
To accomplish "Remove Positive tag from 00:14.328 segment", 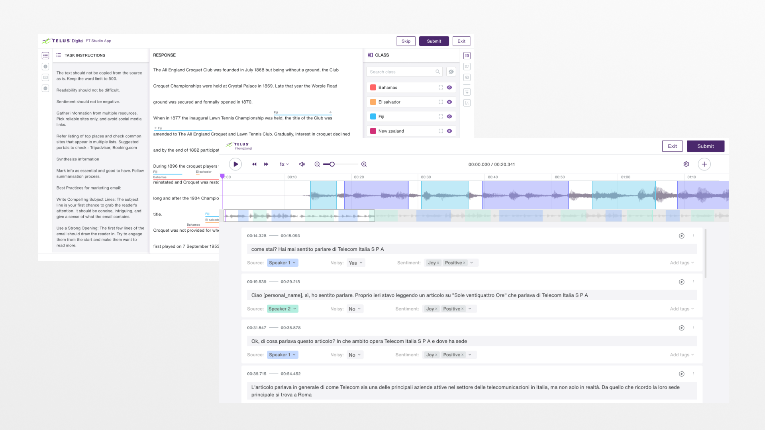I will tap(464, 263).
